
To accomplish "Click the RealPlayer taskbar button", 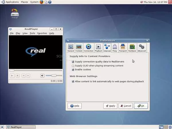I will [x=21, y=127].
